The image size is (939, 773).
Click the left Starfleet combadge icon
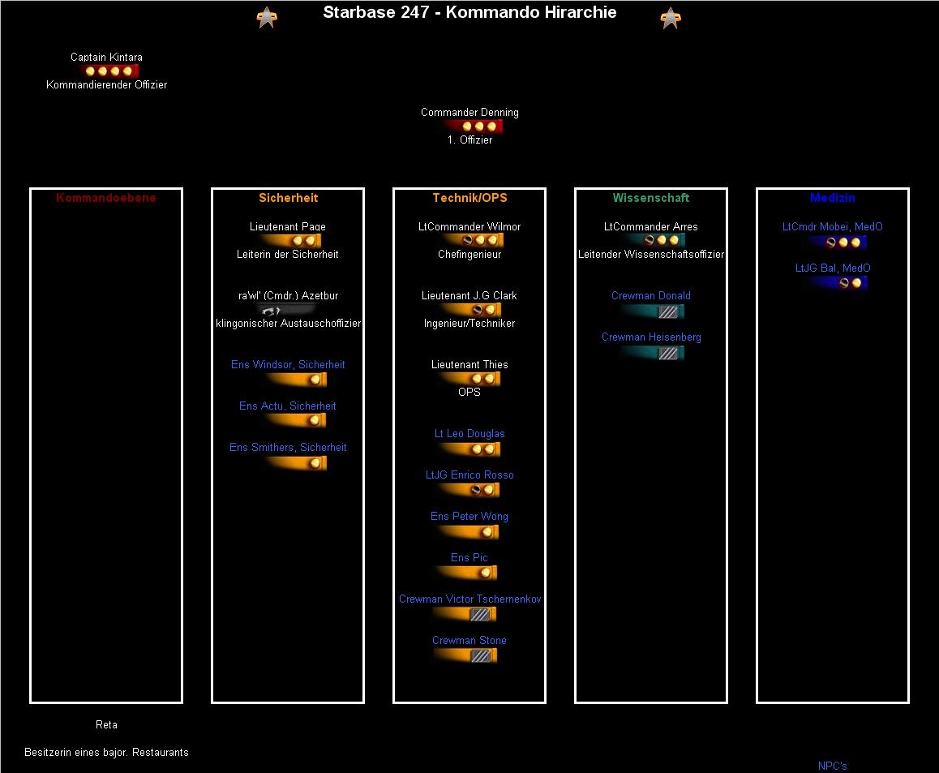tap(266, 17)
